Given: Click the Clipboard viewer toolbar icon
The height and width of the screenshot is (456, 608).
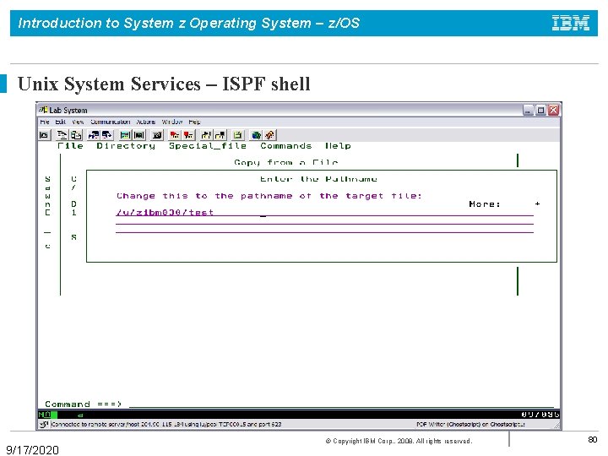Looking at the screenshot, I should (237, 135).
